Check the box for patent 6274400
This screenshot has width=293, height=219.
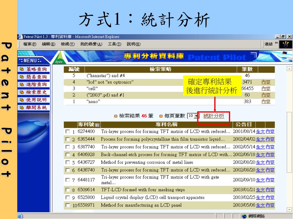[x=68, y=132]
